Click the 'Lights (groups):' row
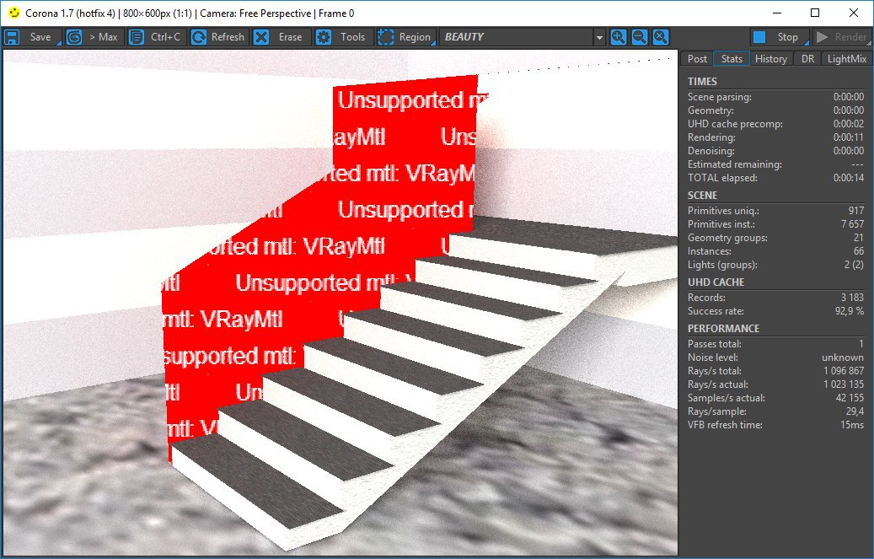The width and height of the screenshot is (874, 559). (775, 265)
